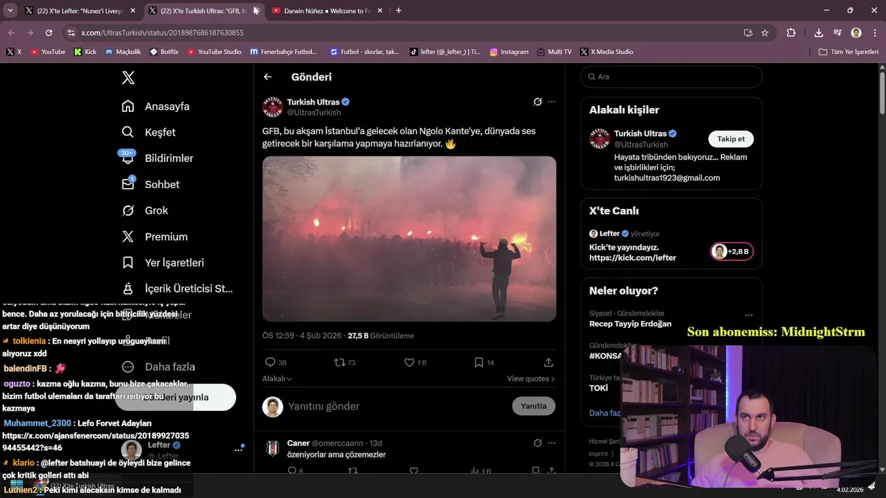Open browser downloads icon
This screenshot has width=886, height=498.
click(819, 33)
